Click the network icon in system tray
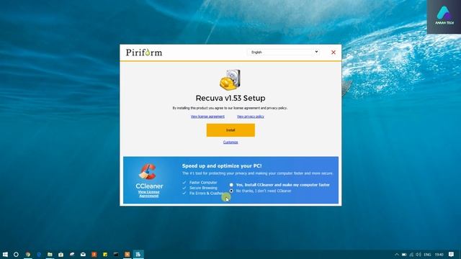461x259 pixels. 411,255
